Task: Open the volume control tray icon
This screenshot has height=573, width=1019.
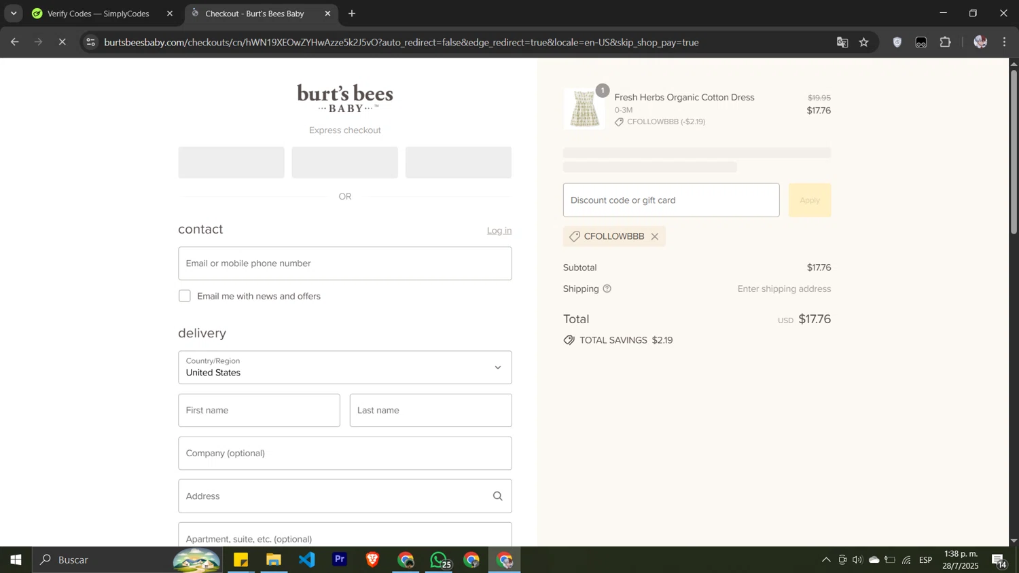Action: [x=858, y=560]
